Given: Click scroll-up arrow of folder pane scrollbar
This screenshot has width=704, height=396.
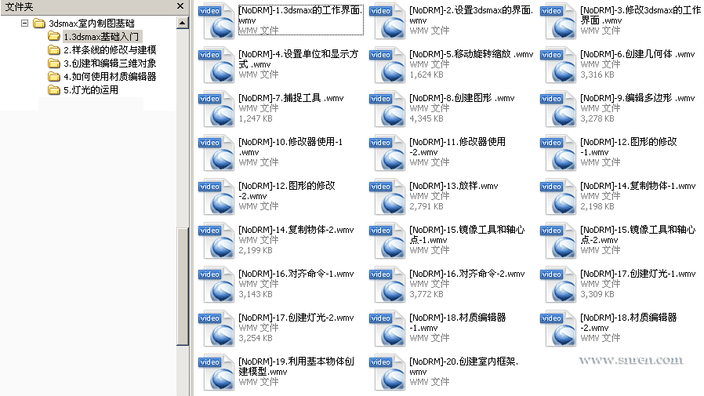Looking at the screenshot, I should pos(183,23).
